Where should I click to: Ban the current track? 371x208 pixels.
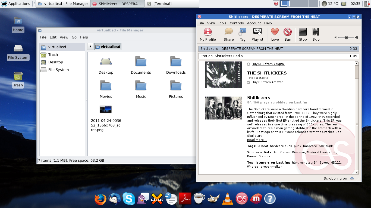[x=288, y=35]
